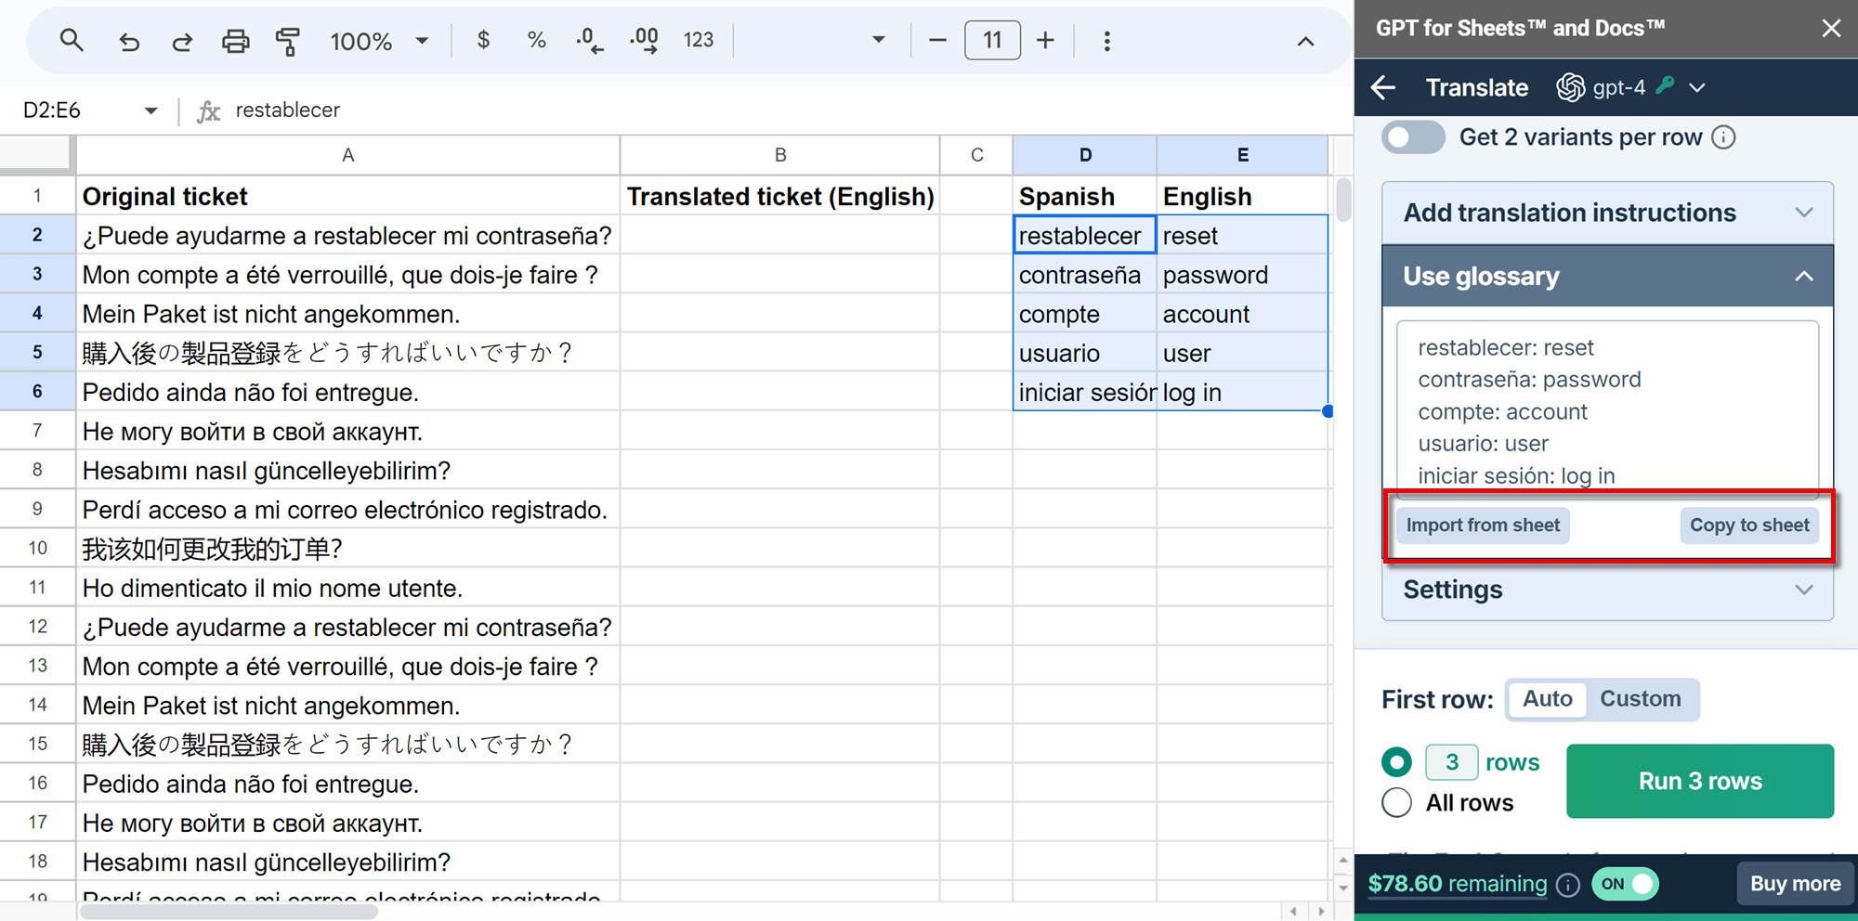Click the redo arrow icon

(182, 41)
